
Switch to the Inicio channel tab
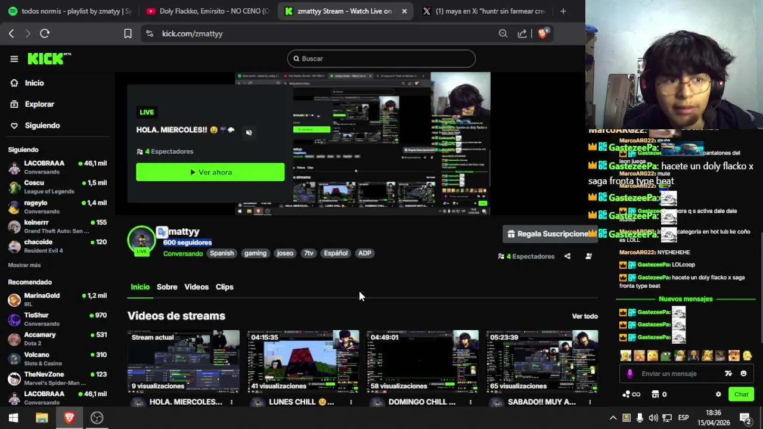pyautogui.click(x=140, y=287)
